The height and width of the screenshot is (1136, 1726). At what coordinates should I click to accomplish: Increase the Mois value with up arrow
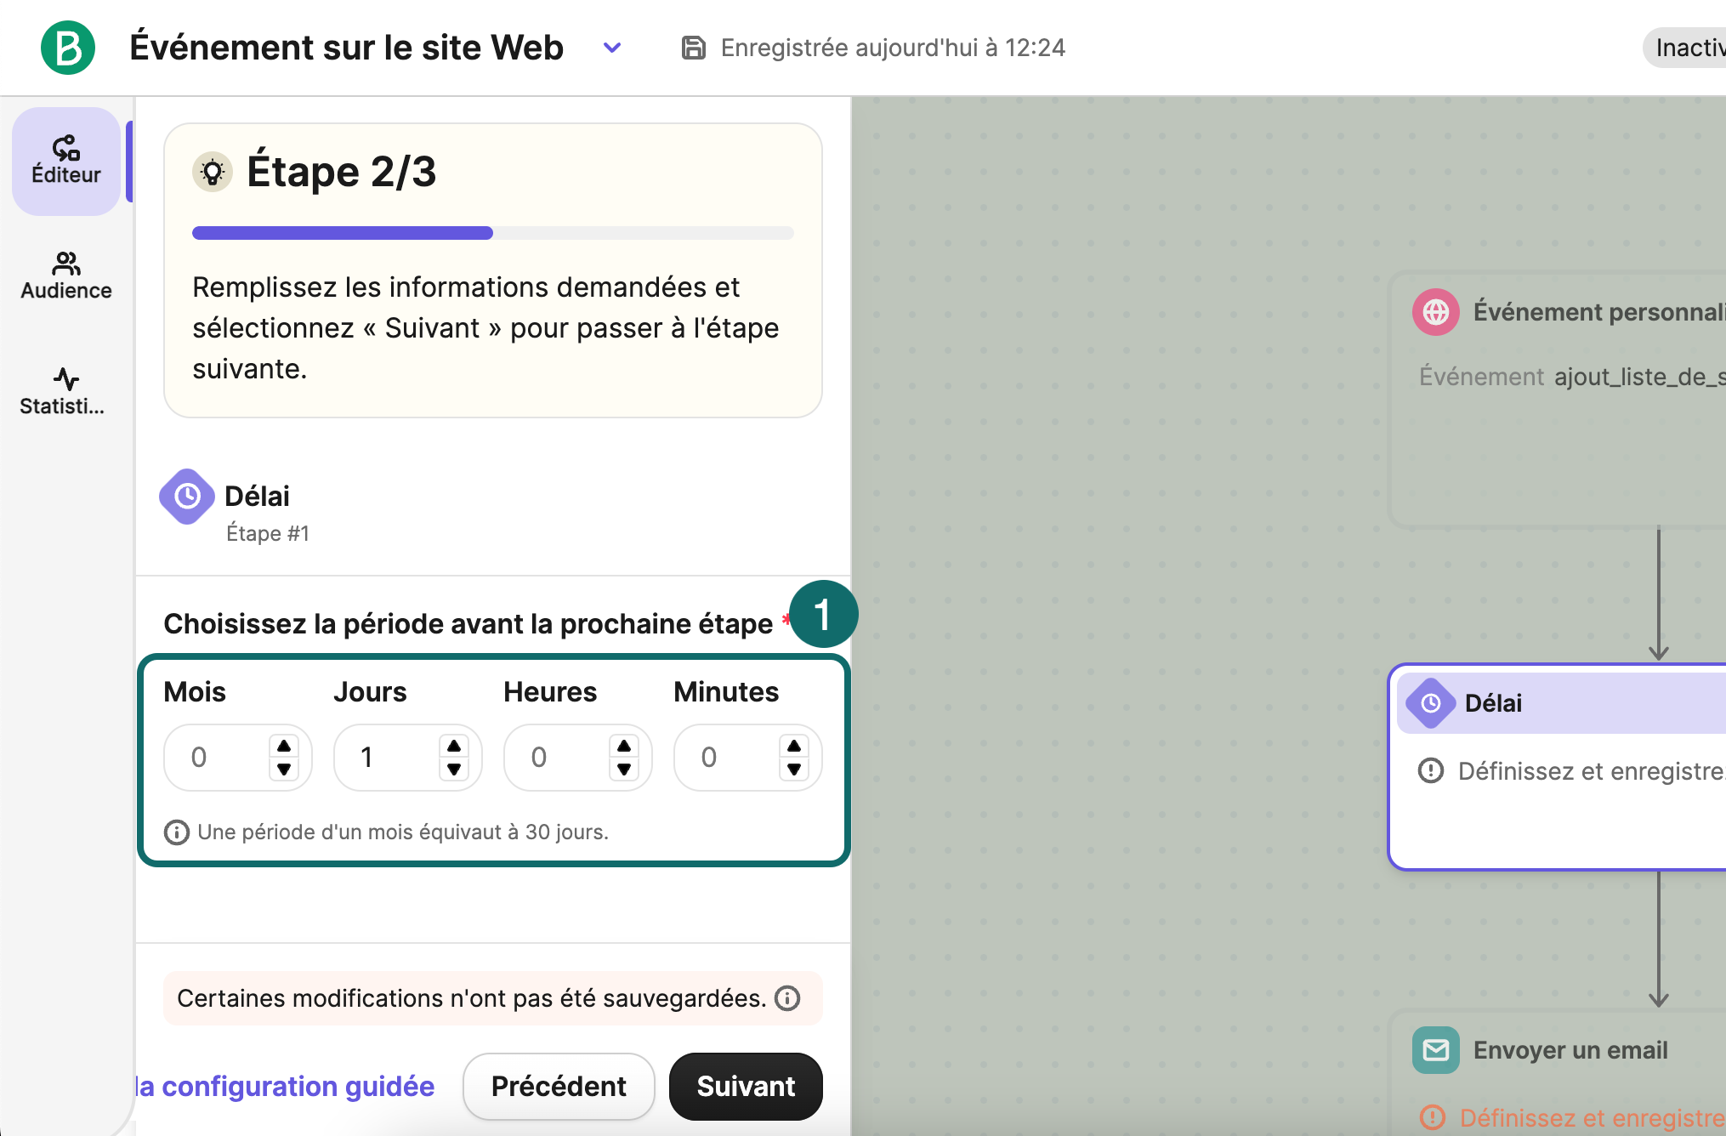[x=284, y=746]
